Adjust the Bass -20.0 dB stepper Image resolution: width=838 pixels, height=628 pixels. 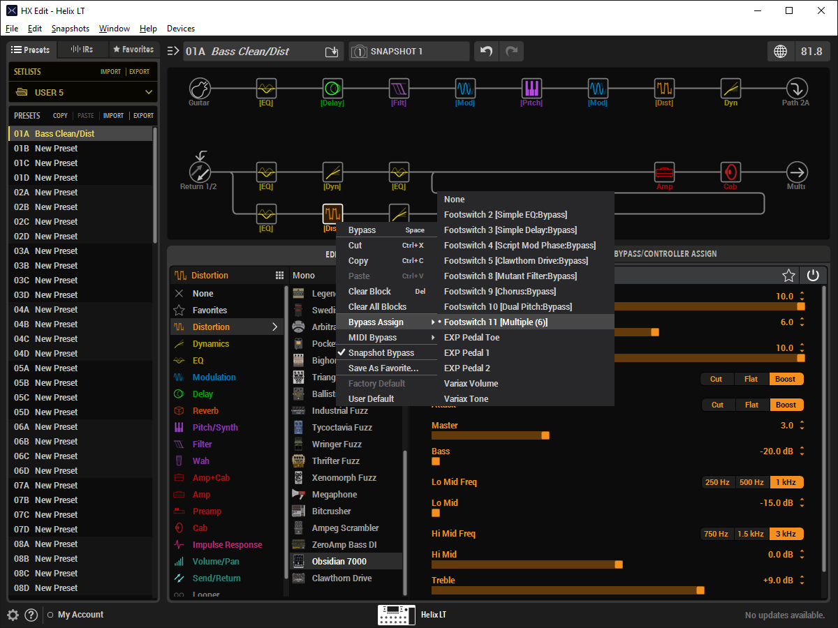[x=802, y=451]
